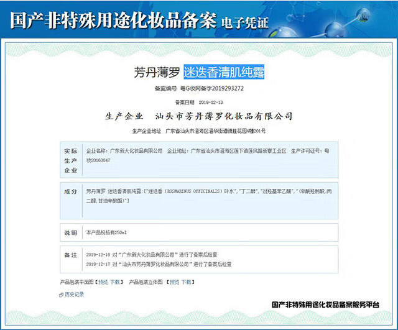
Task: Click 企业名称: 广东新大化妆品有限公司 text
Action: coord(124,151)
